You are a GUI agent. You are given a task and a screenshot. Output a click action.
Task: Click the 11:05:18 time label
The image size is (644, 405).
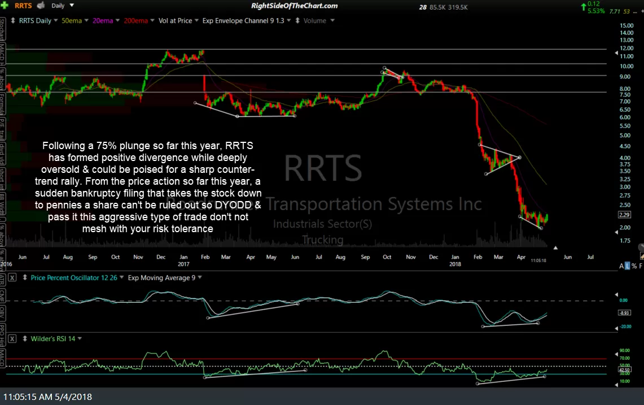[538, 260]
